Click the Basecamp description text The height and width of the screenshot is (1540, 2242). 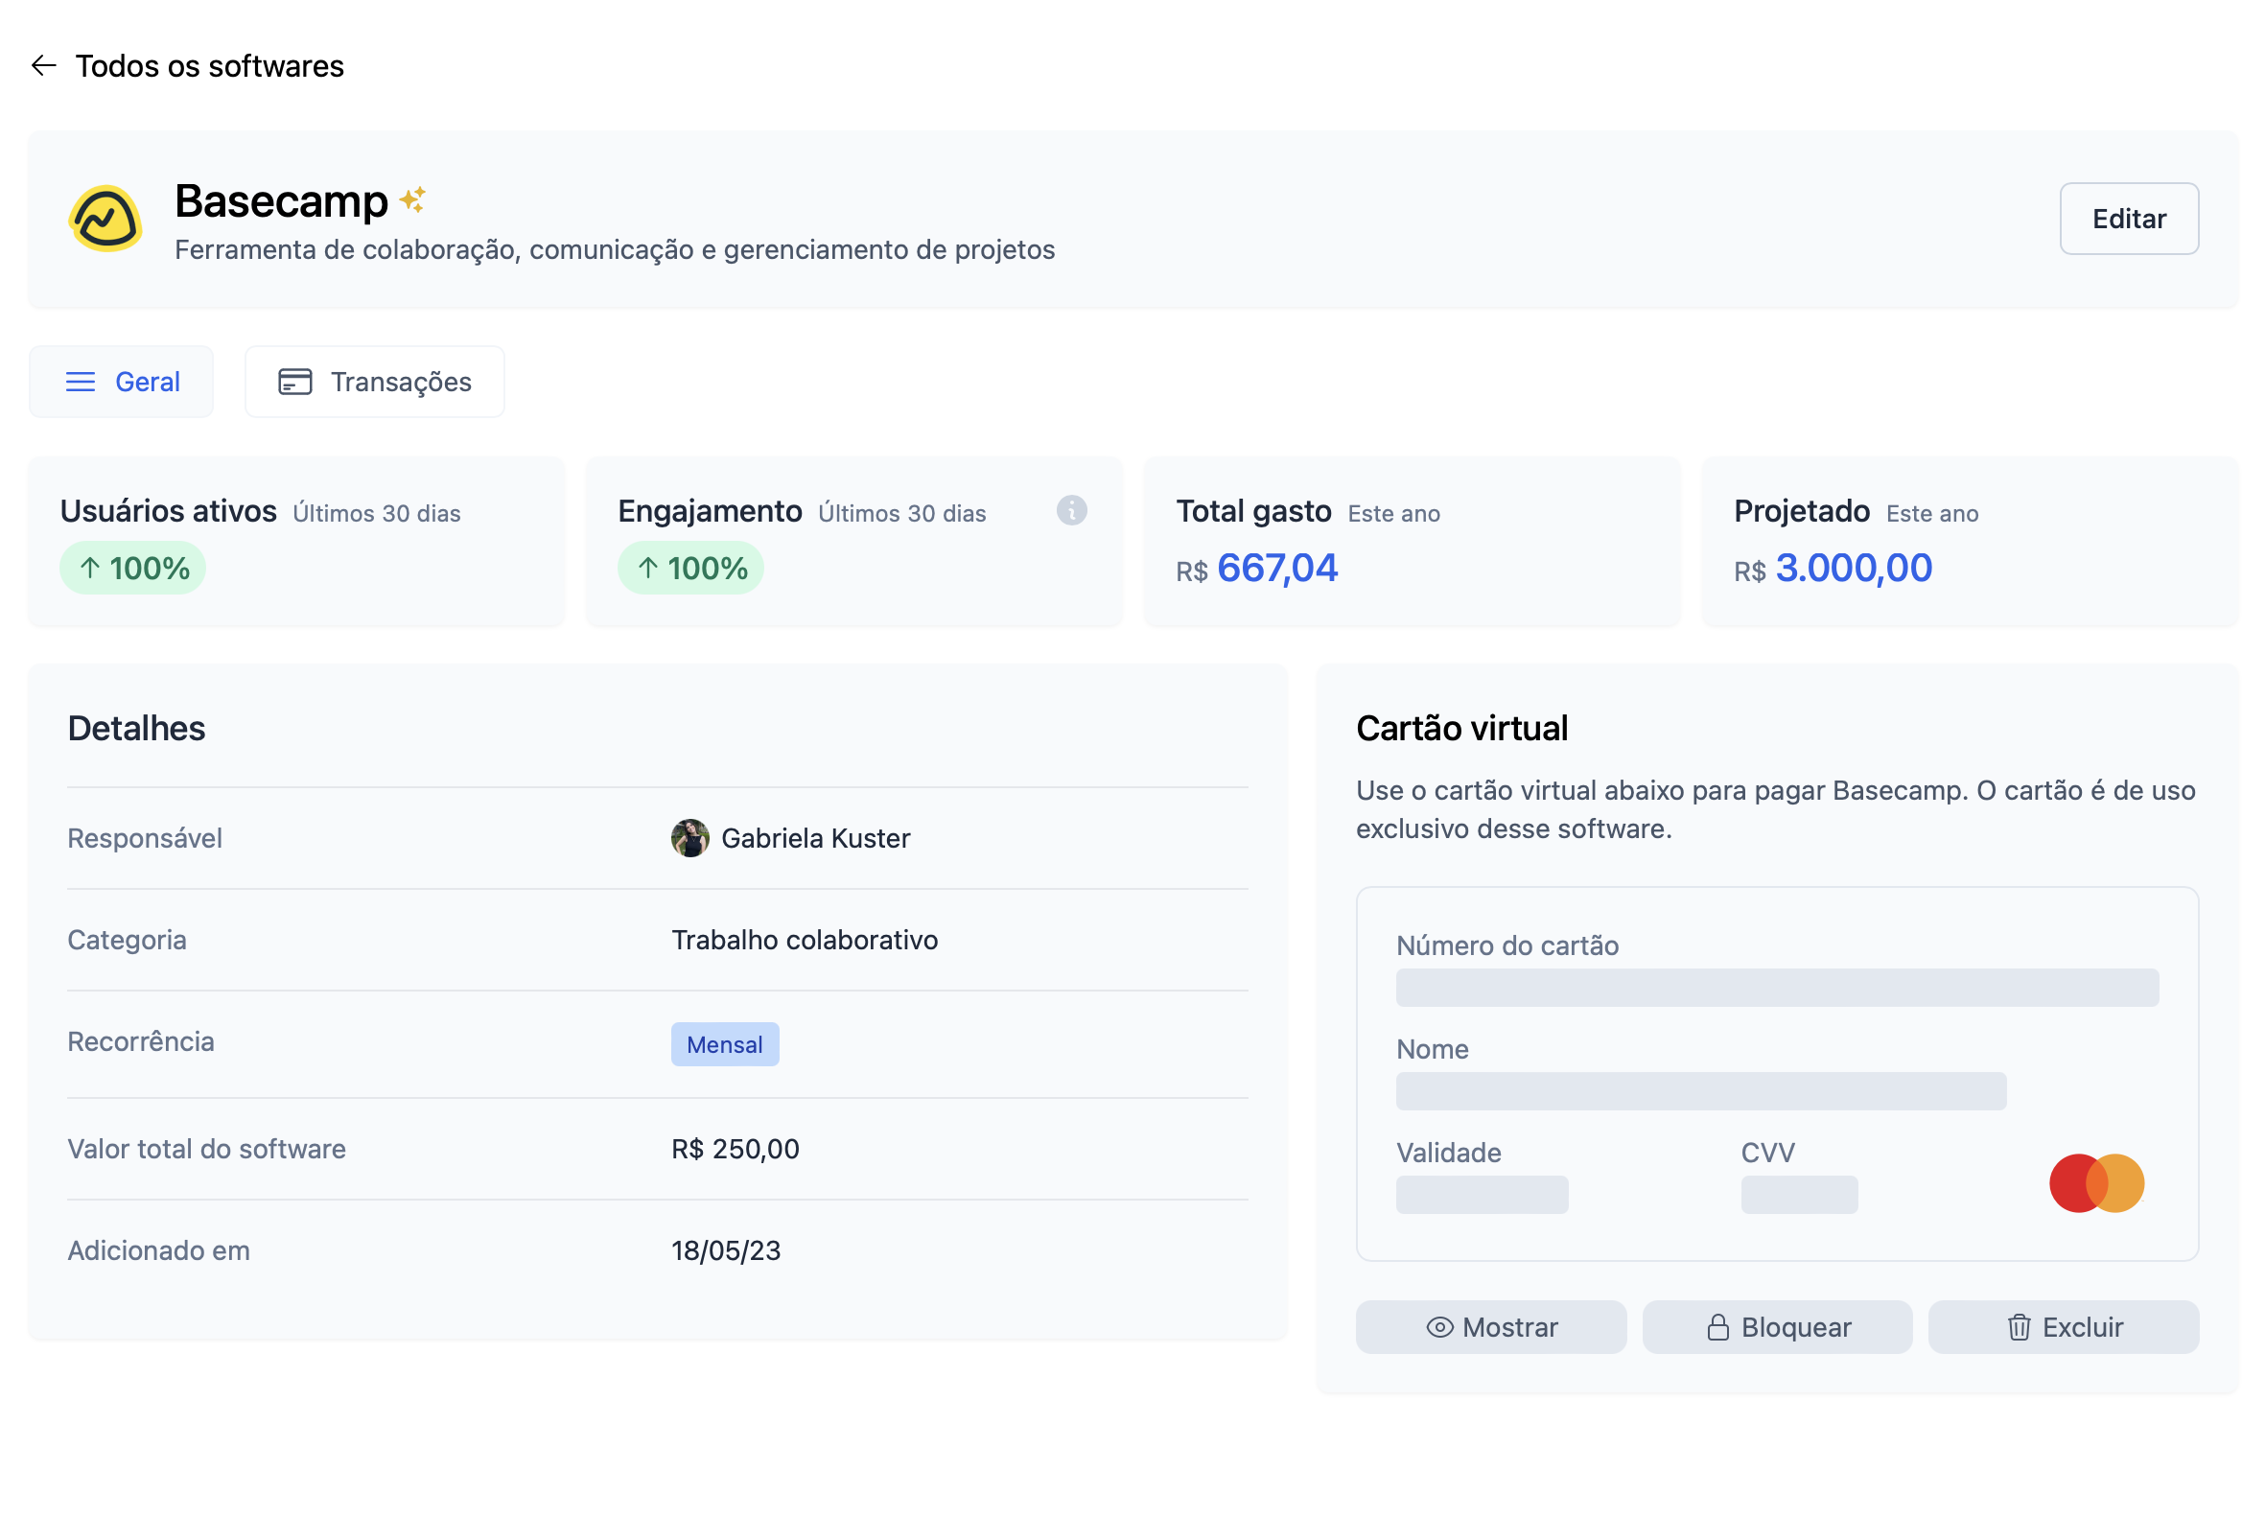(615, 250)
